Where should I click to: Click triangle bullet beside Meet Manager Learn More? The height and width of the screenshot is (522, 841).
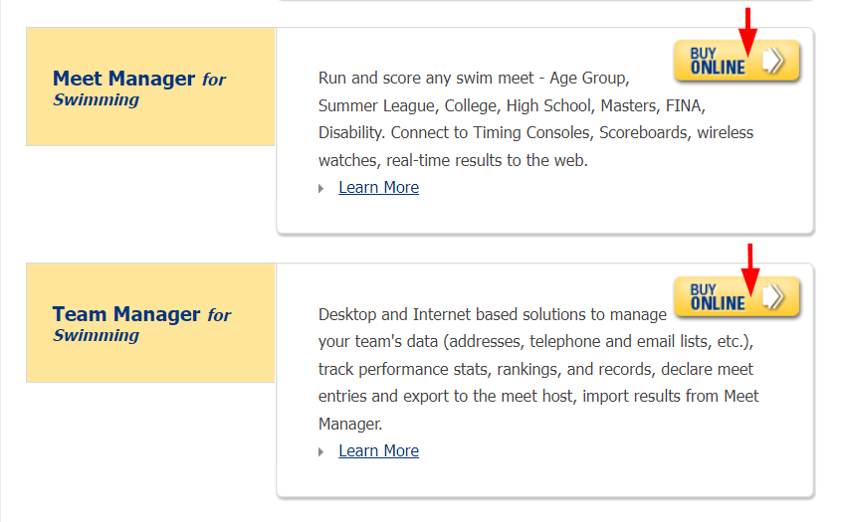(x=320, y=189)
